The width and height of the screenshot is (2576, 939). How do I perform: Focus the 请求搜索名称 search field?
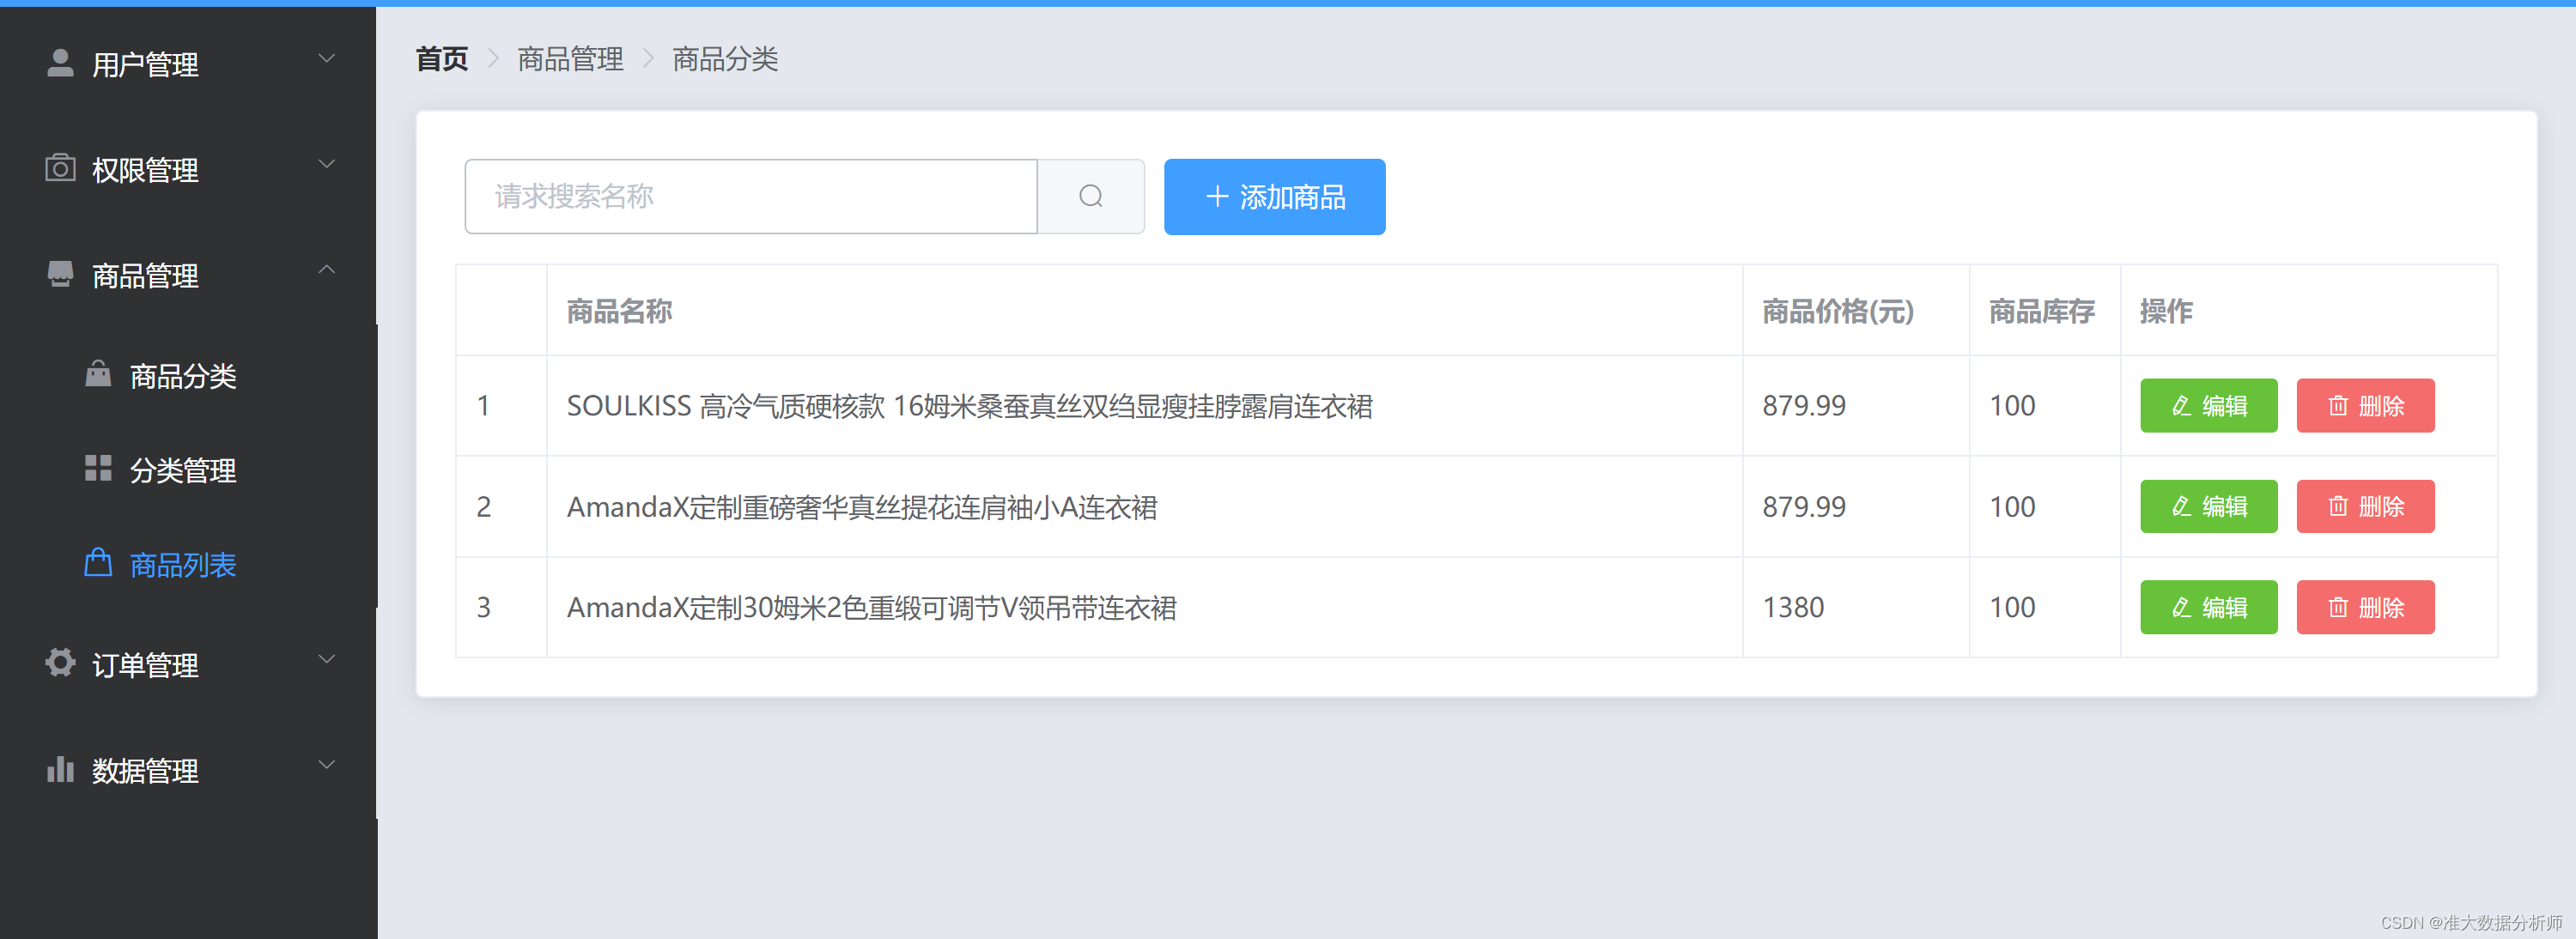click(751, 196)
